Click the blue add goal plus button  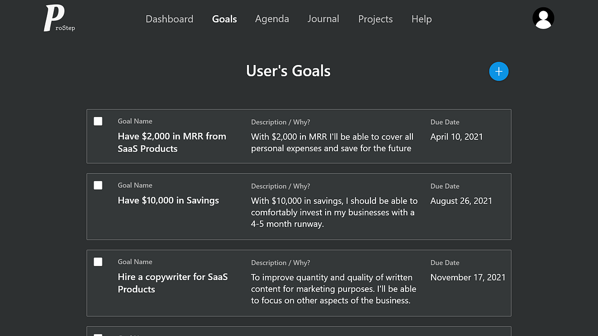coord(499,71)
